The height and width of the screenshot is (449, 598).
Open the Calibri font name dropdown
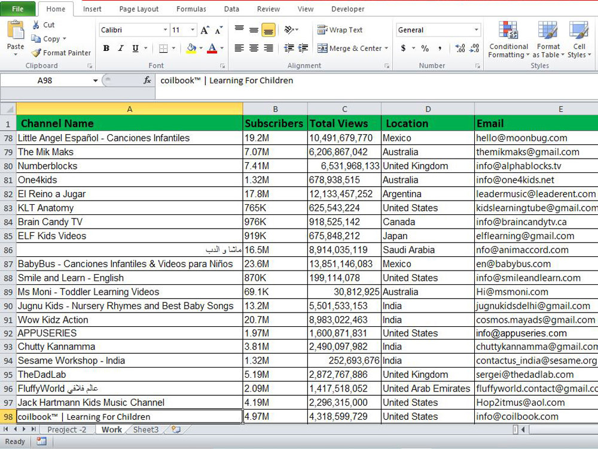[165, 30]
